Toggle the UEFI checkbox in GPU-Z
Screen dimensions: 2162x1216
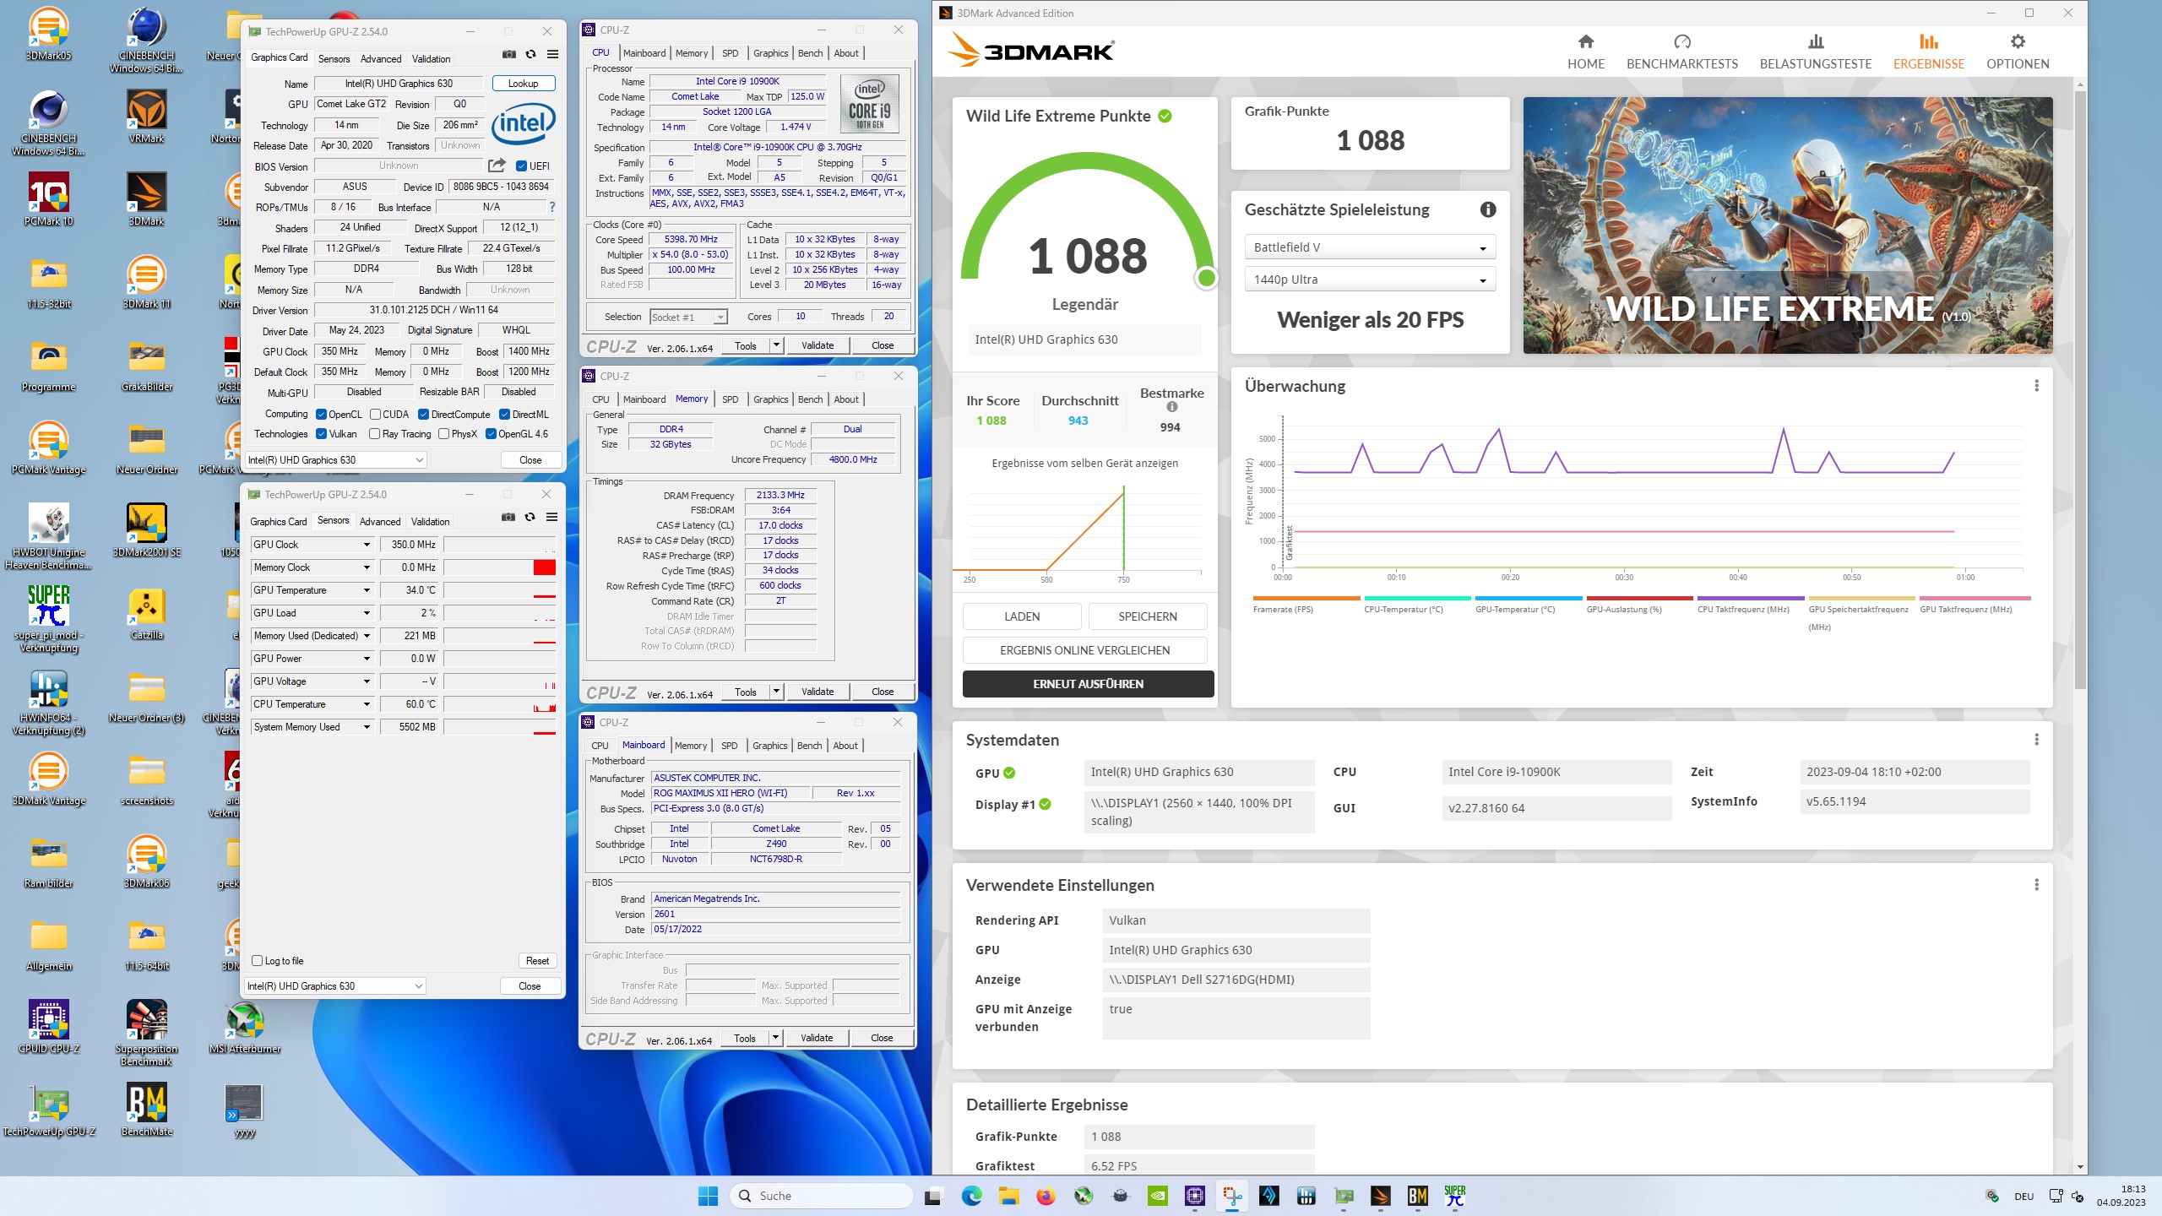click(x=521, y=166)
